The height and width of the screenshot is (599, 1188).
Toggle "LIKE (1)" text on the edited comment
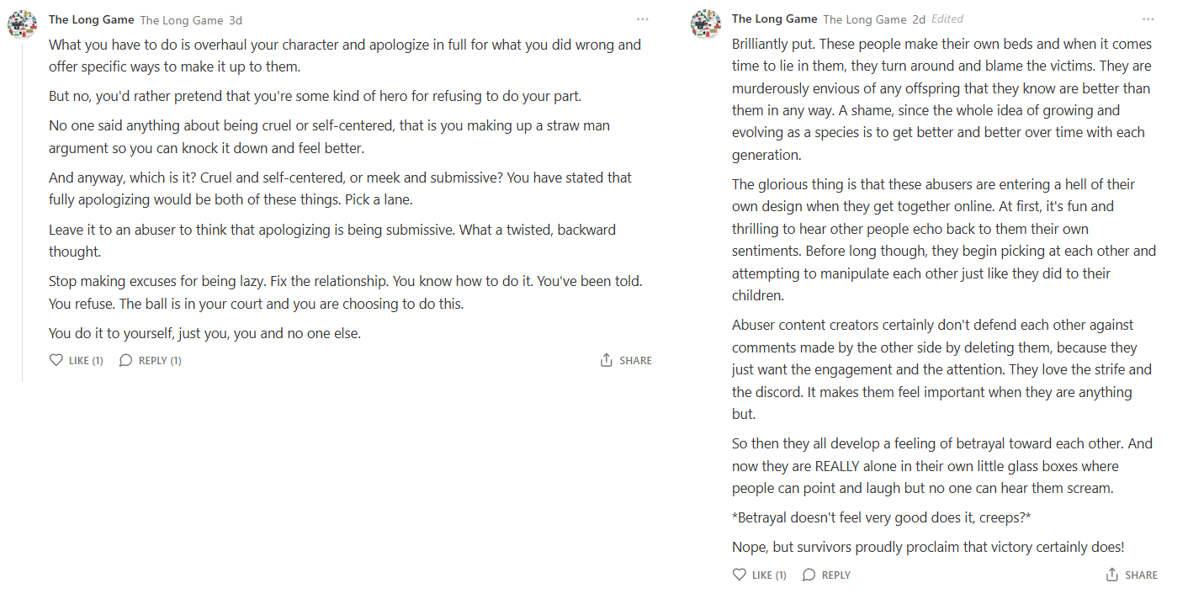(769, 575)
